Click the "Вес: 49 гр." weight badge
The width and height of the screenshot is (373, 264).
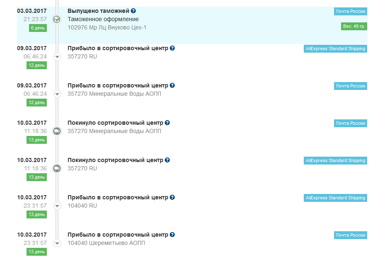click(x=354, y=27)
